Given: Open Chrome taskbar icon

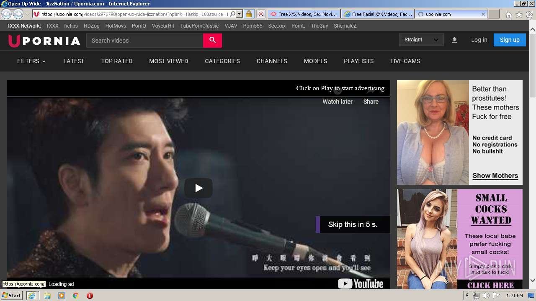Looking at the screenshot, I should [x=75, y=296].
